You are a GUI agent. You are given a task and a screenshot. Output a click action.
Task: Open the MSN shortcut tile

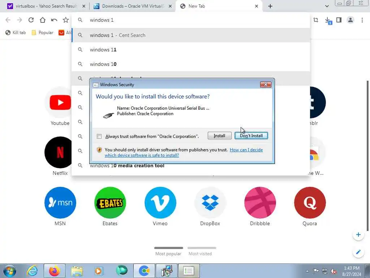(x=60, y=203)
